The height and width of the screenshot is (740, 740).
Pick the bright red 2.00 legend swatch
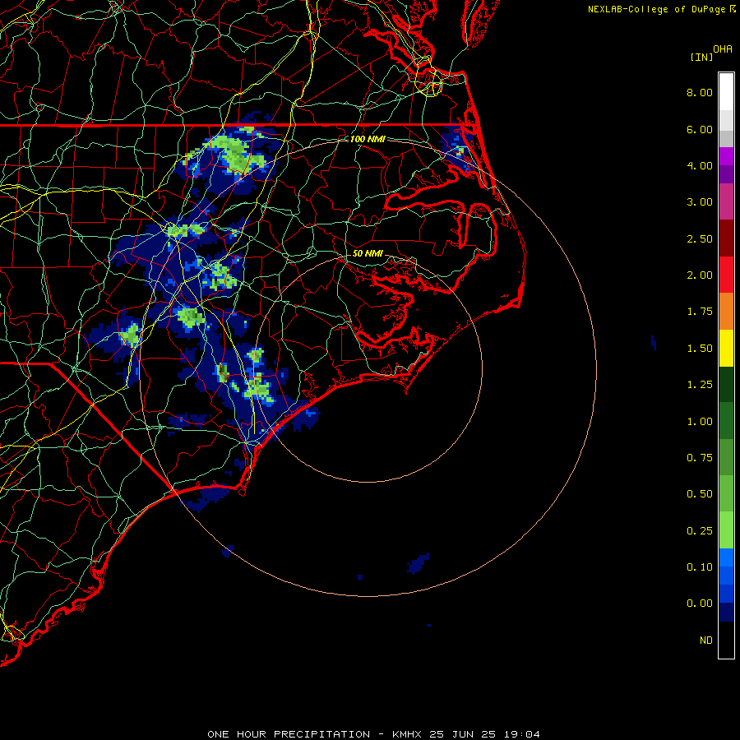click(726, 275)
